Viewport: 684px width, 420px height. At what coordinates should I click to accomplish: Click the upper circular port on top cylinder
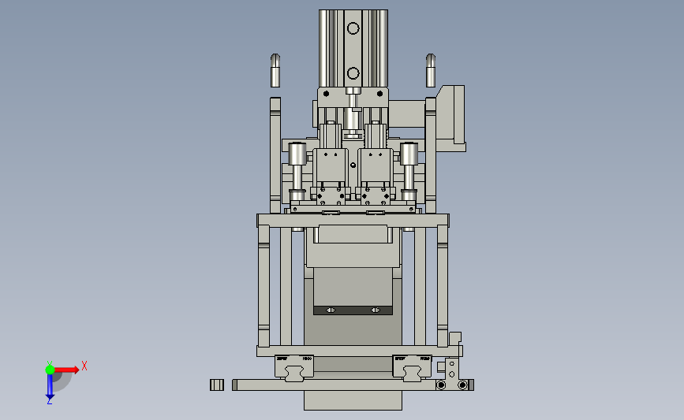(x=353, y=28)
